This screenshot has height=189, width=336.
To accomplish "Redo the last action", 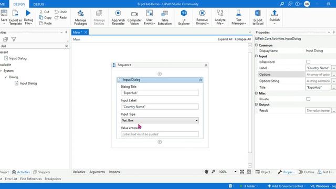I will point(61,17).
